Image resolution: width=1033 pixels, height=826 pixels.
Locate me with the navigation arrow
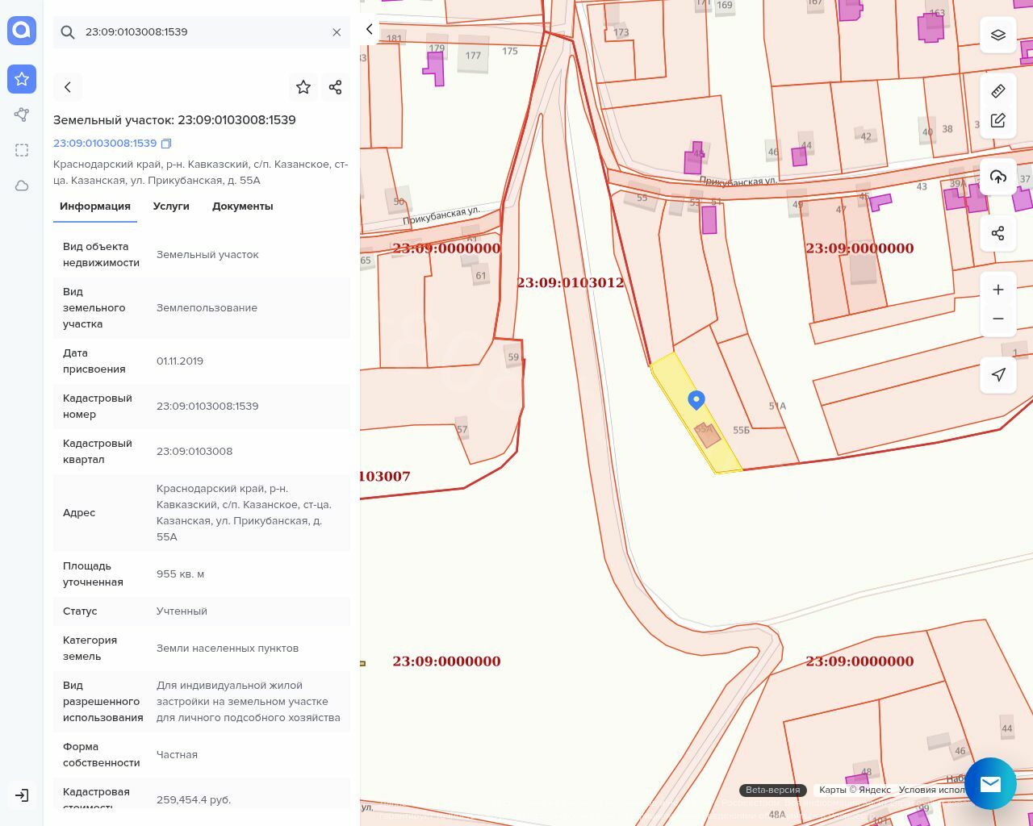[x=998, y=375]
